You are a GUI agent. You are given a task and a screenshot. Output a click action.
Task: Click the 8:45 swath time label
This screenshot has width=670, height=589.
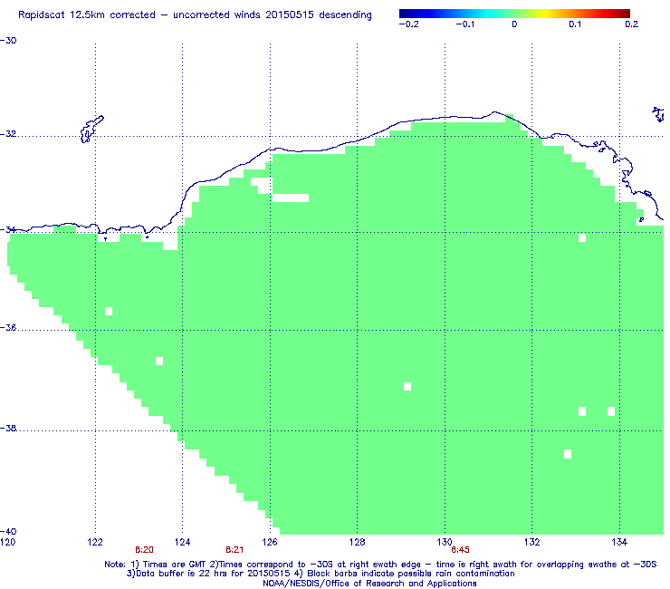point(460,550)
